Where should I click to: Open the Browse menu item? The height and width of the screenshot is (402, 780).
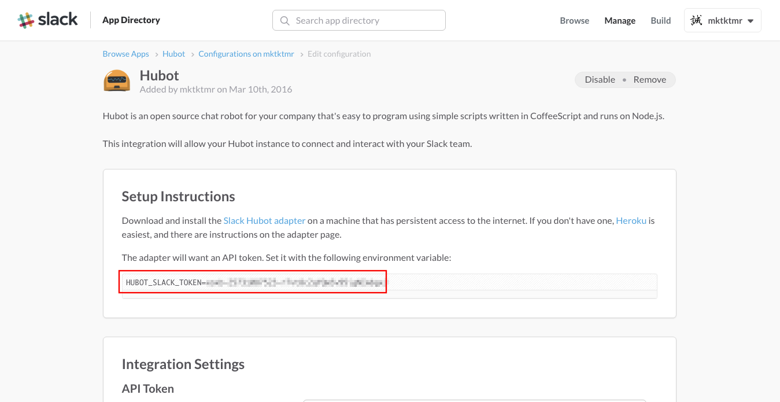(575, 20)
